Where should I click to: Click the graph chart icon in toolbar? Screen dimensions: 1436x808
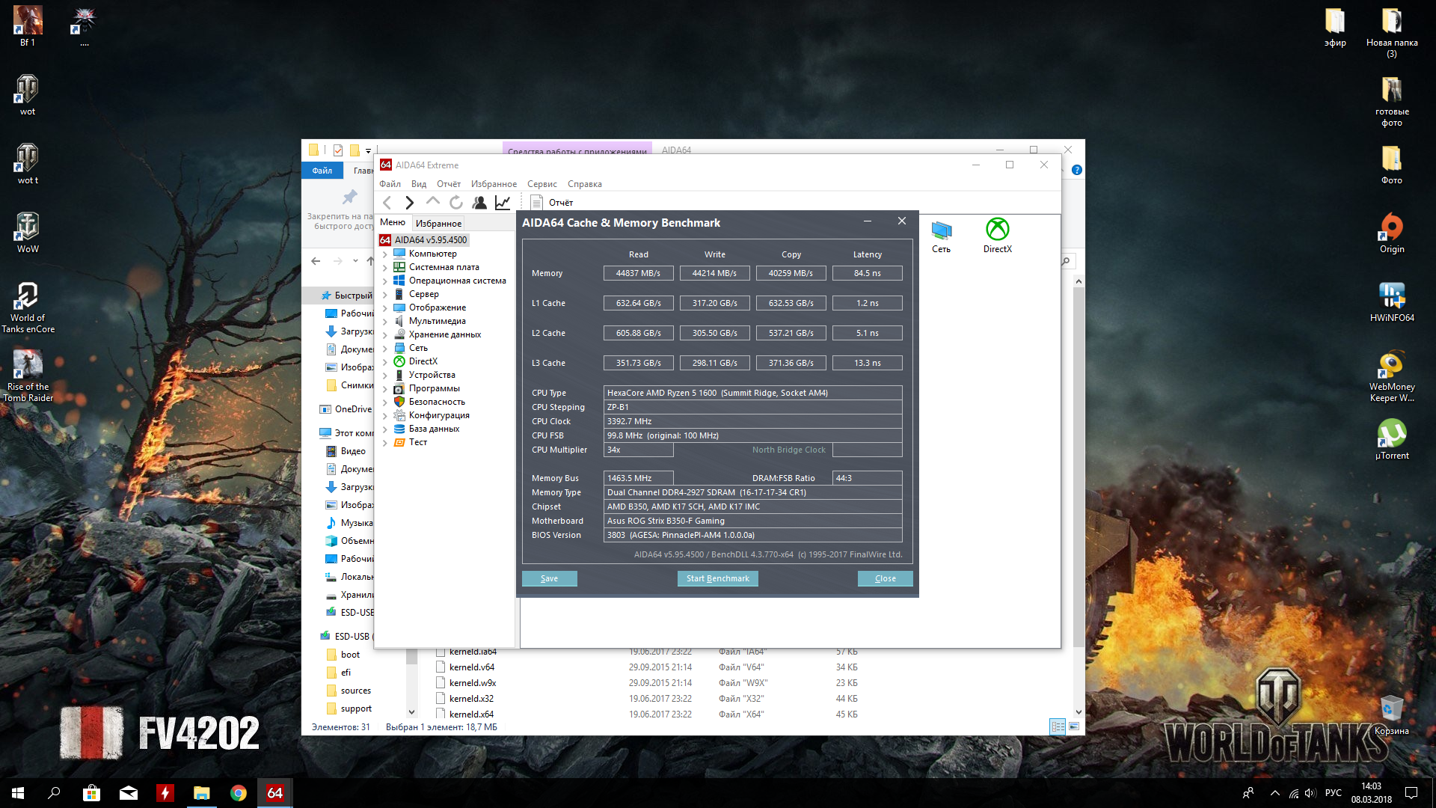point(503,203)
